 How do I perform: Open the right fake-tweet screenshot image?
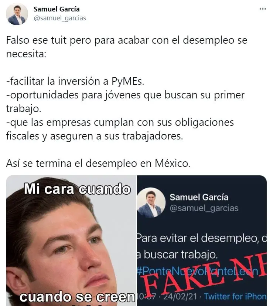(202, 241)
